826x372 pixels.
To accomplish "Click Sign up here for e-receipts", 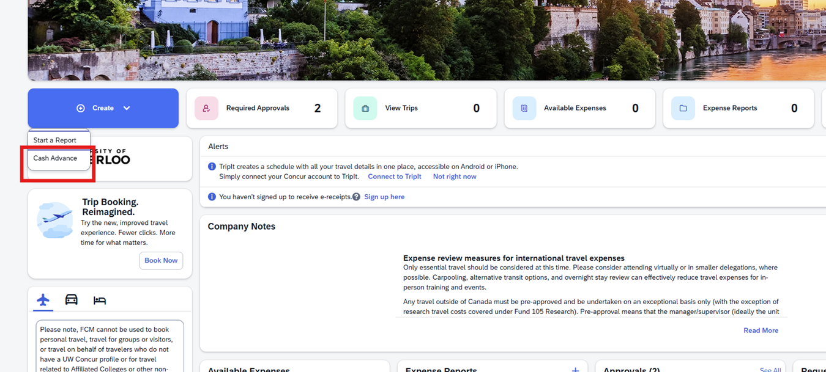I will tap(384, 197).
